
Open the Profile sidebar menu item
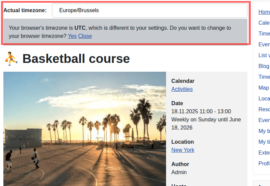264,163
